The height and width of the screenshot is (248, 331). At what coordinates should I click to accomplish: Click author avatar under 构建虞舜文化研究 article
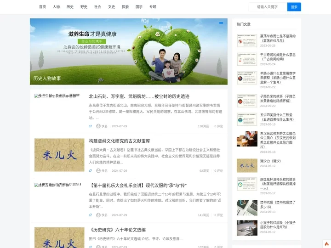click(x=98, y=170)
